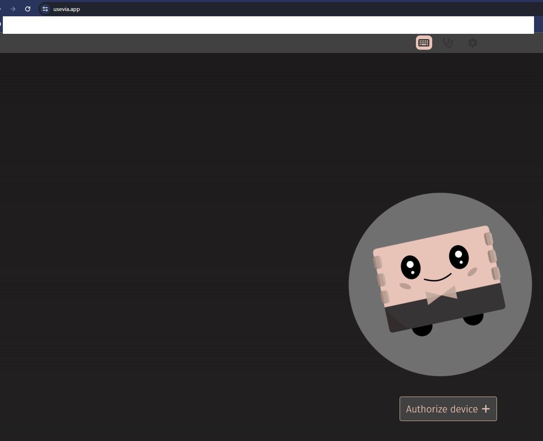This screenshot has width=543, height=441.
Task: Open the keyboard Configure tab icon
Action: point(424,43)
